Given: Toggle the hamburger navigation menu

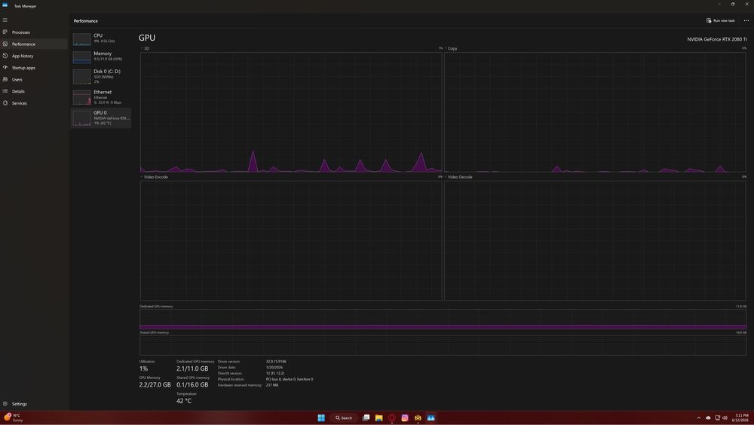Looking at the screenshot, I should click(x=5, y=20).
